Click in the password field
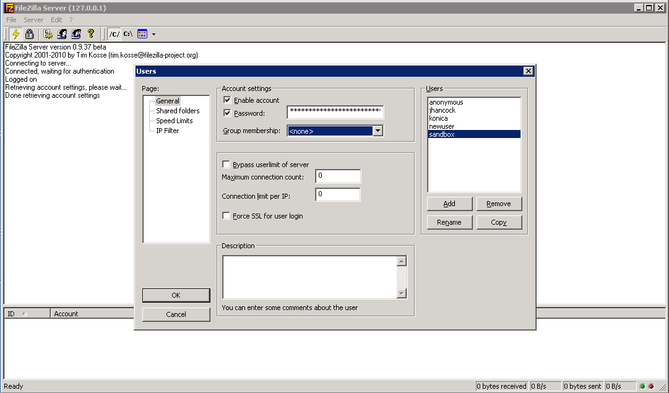This screenshot has height=393, width=669. pos(335,112)
